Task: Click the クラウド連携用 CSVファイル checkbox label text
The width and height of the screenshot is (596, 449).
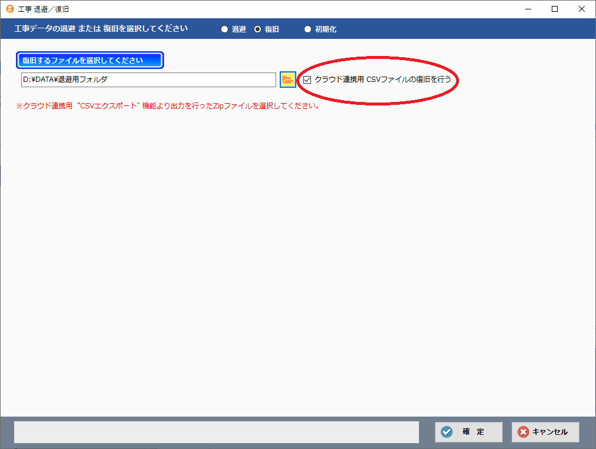Action: (382, 80)
